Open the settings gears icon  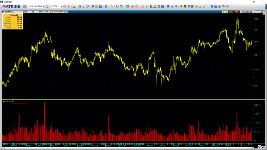point(227,6)
